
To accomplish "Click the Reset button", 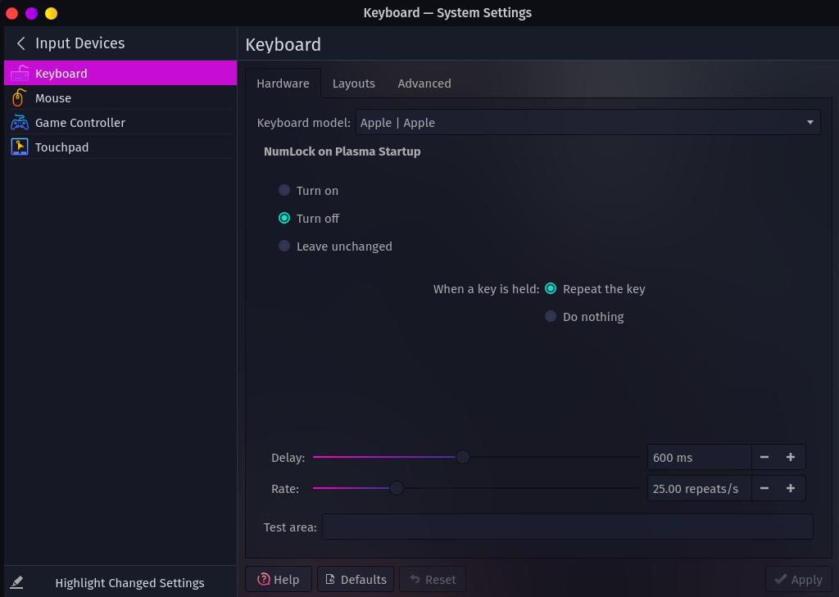I will [x=433, y=579].
